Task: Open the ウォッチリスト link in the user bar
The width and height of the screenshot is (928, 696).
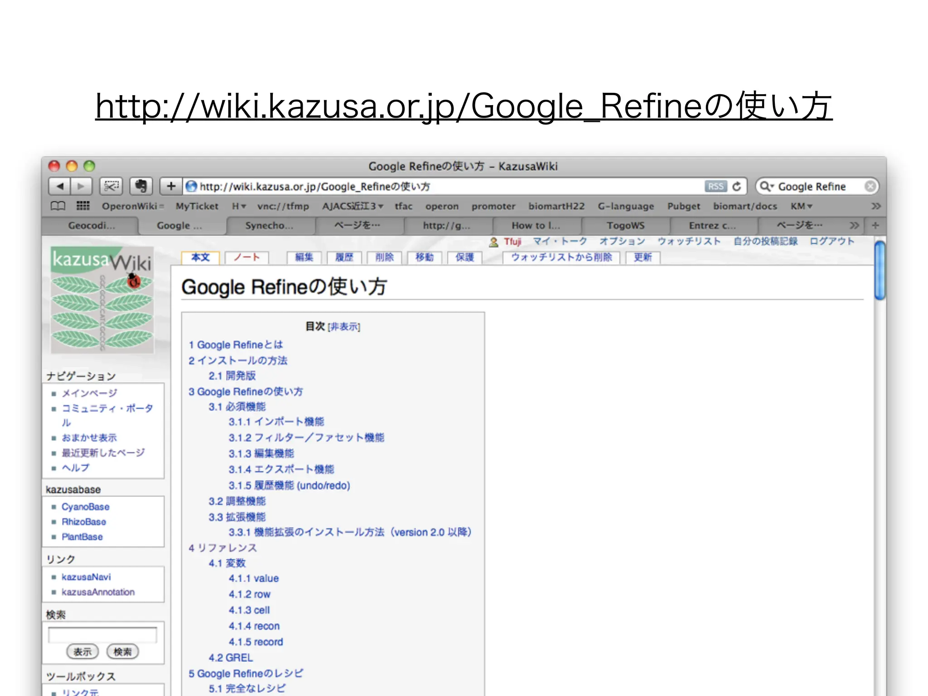Action: 689,242
